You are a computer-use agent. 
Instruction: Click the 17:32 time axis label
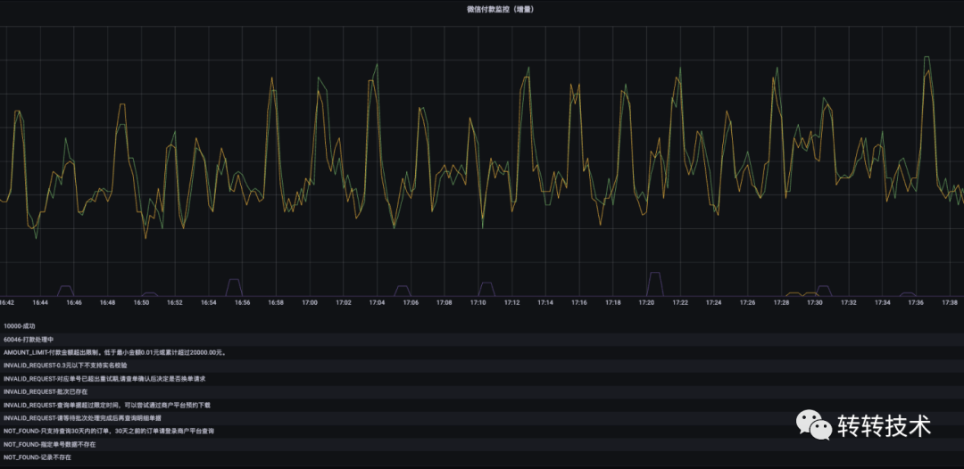(x=849, y=302)
